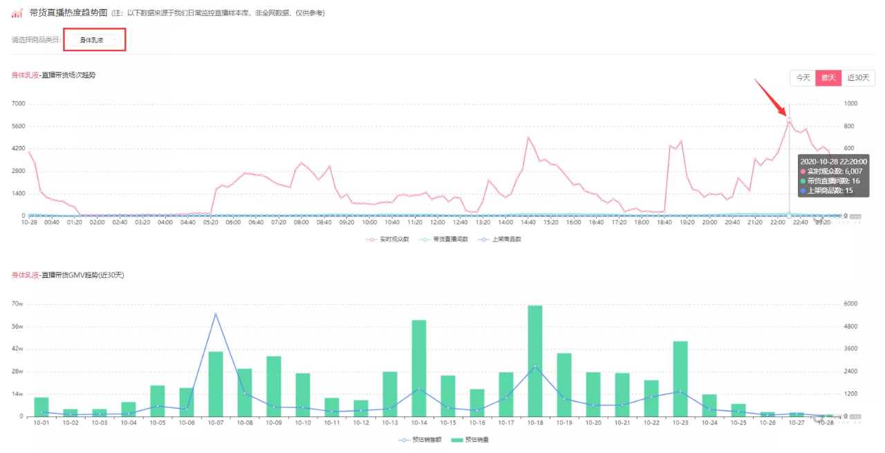The width and height of the screenshot is (885, 453).
Task: Click the tallest green bar for 10-18
Action: click(534, 360)
